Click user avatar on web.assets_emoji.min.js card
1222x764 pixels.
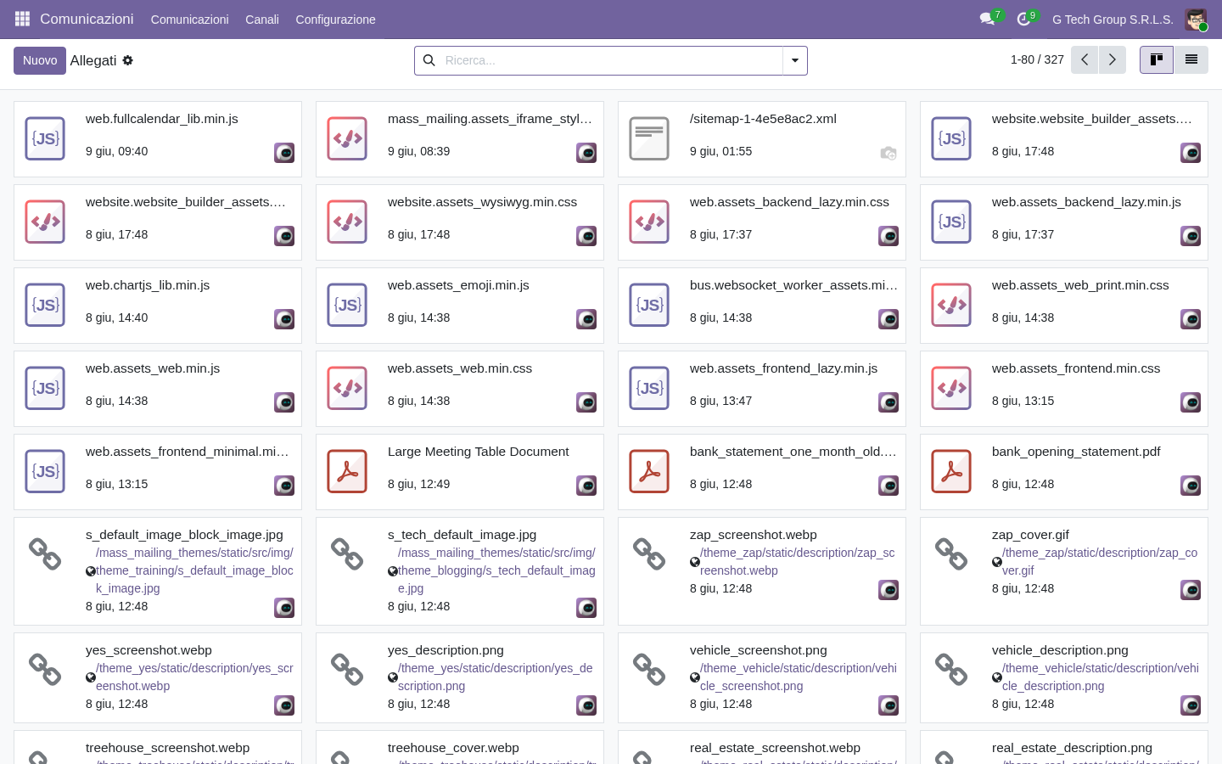pyautogui.click(x=586, y=319)
